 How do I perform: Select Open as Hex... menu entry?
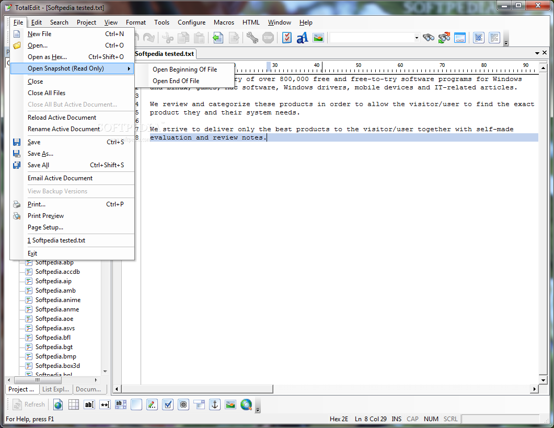tap(73, 57)
